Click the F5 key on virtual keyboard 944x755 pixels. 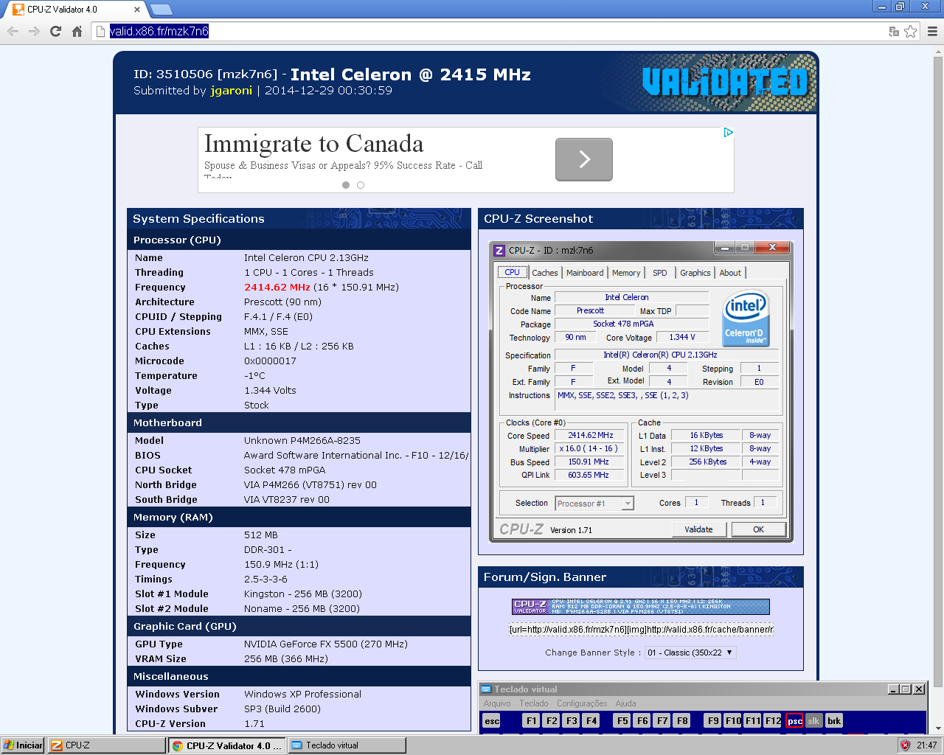622,721
